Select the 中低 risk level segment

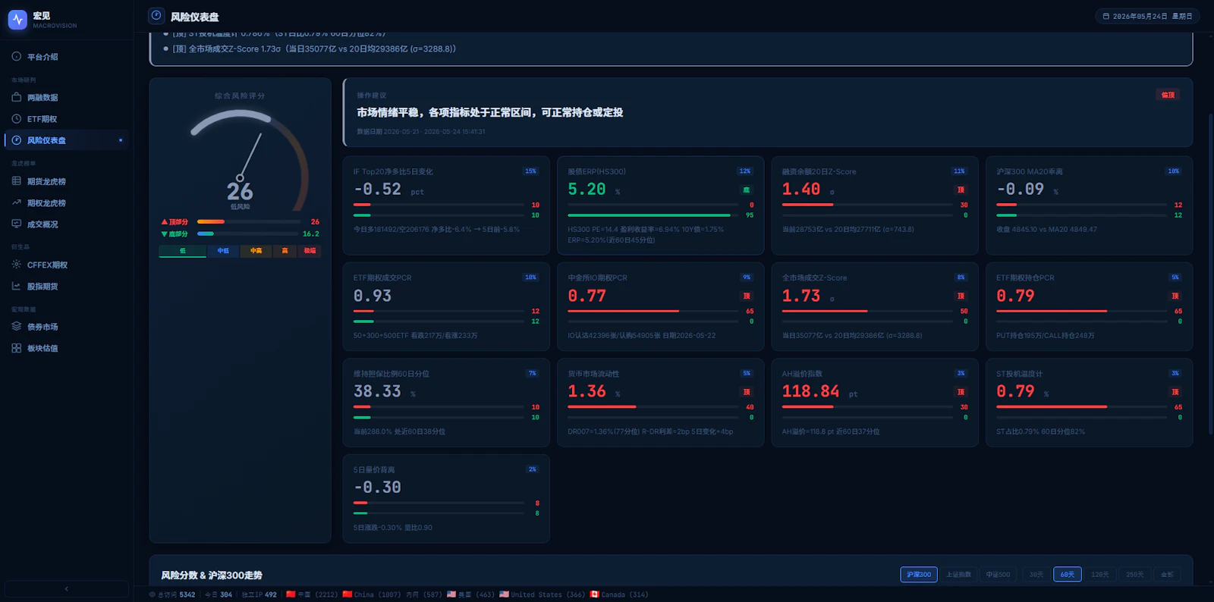(223, 251)
